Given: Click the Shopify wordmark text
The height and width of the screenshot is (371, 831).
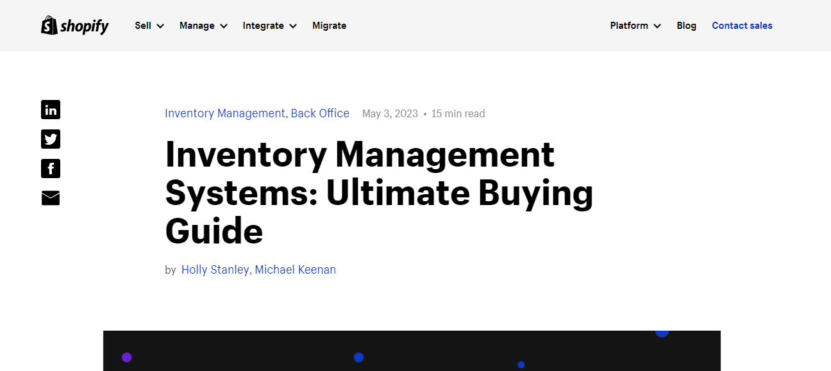Looking at the screenshot, I should point(84,26).
